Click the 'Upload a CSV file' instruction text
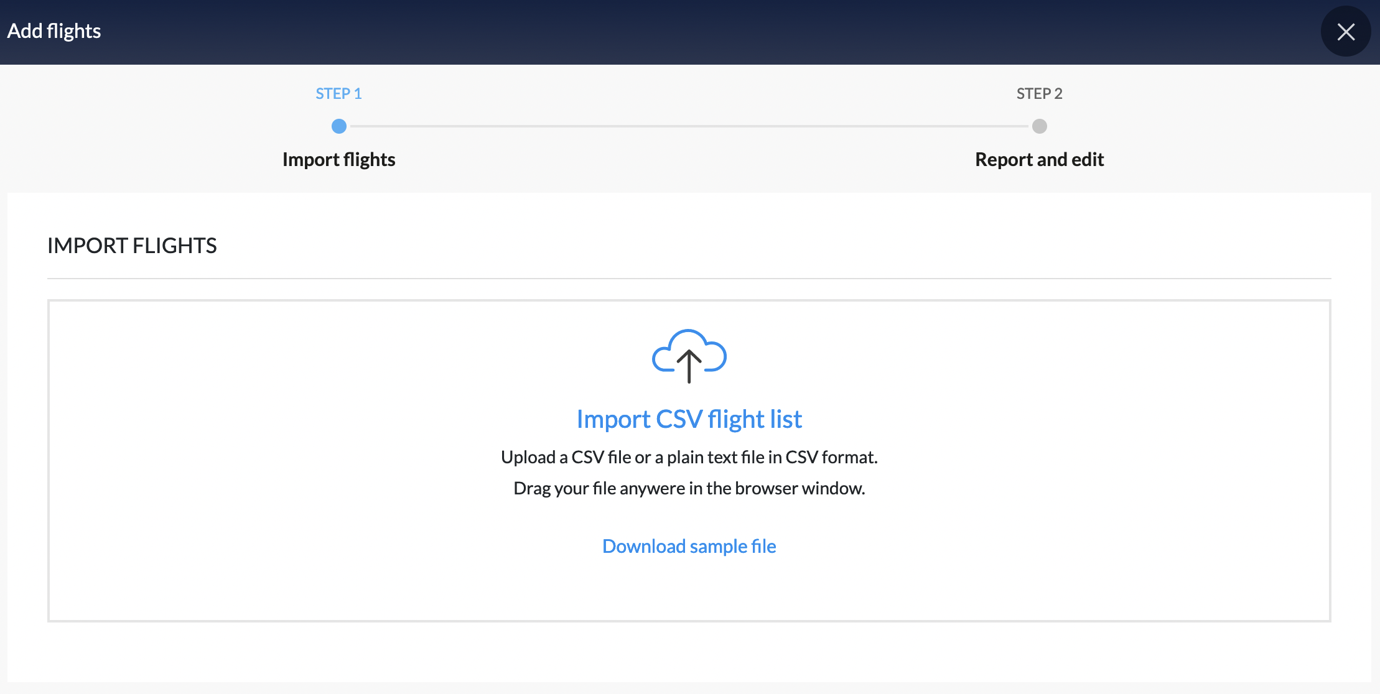 click(x=689, y=457)
